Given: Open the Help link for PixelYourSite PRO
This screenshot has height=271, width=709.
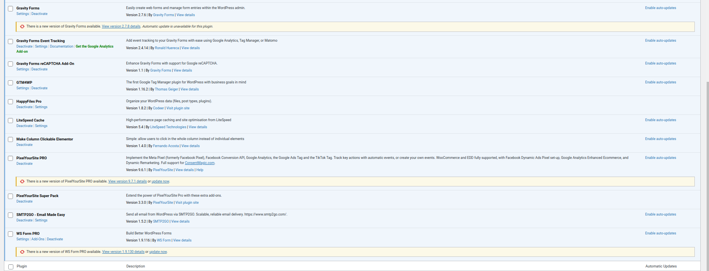Looking at the screenshot, I should pos(200,170).
